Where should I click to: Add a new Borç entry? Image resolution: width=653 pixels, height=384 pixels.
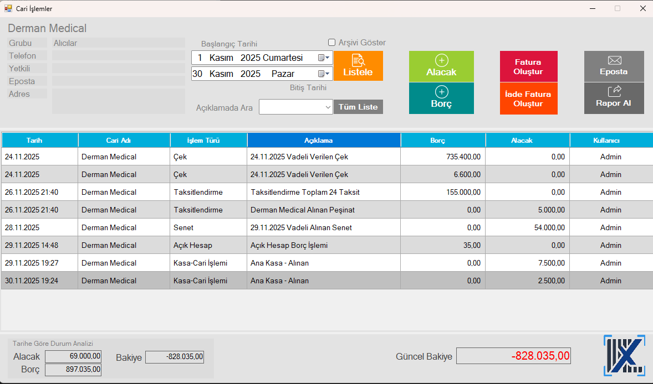(x=441, y=98)
